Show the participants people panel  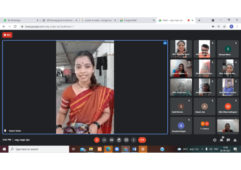coord(222,140)
